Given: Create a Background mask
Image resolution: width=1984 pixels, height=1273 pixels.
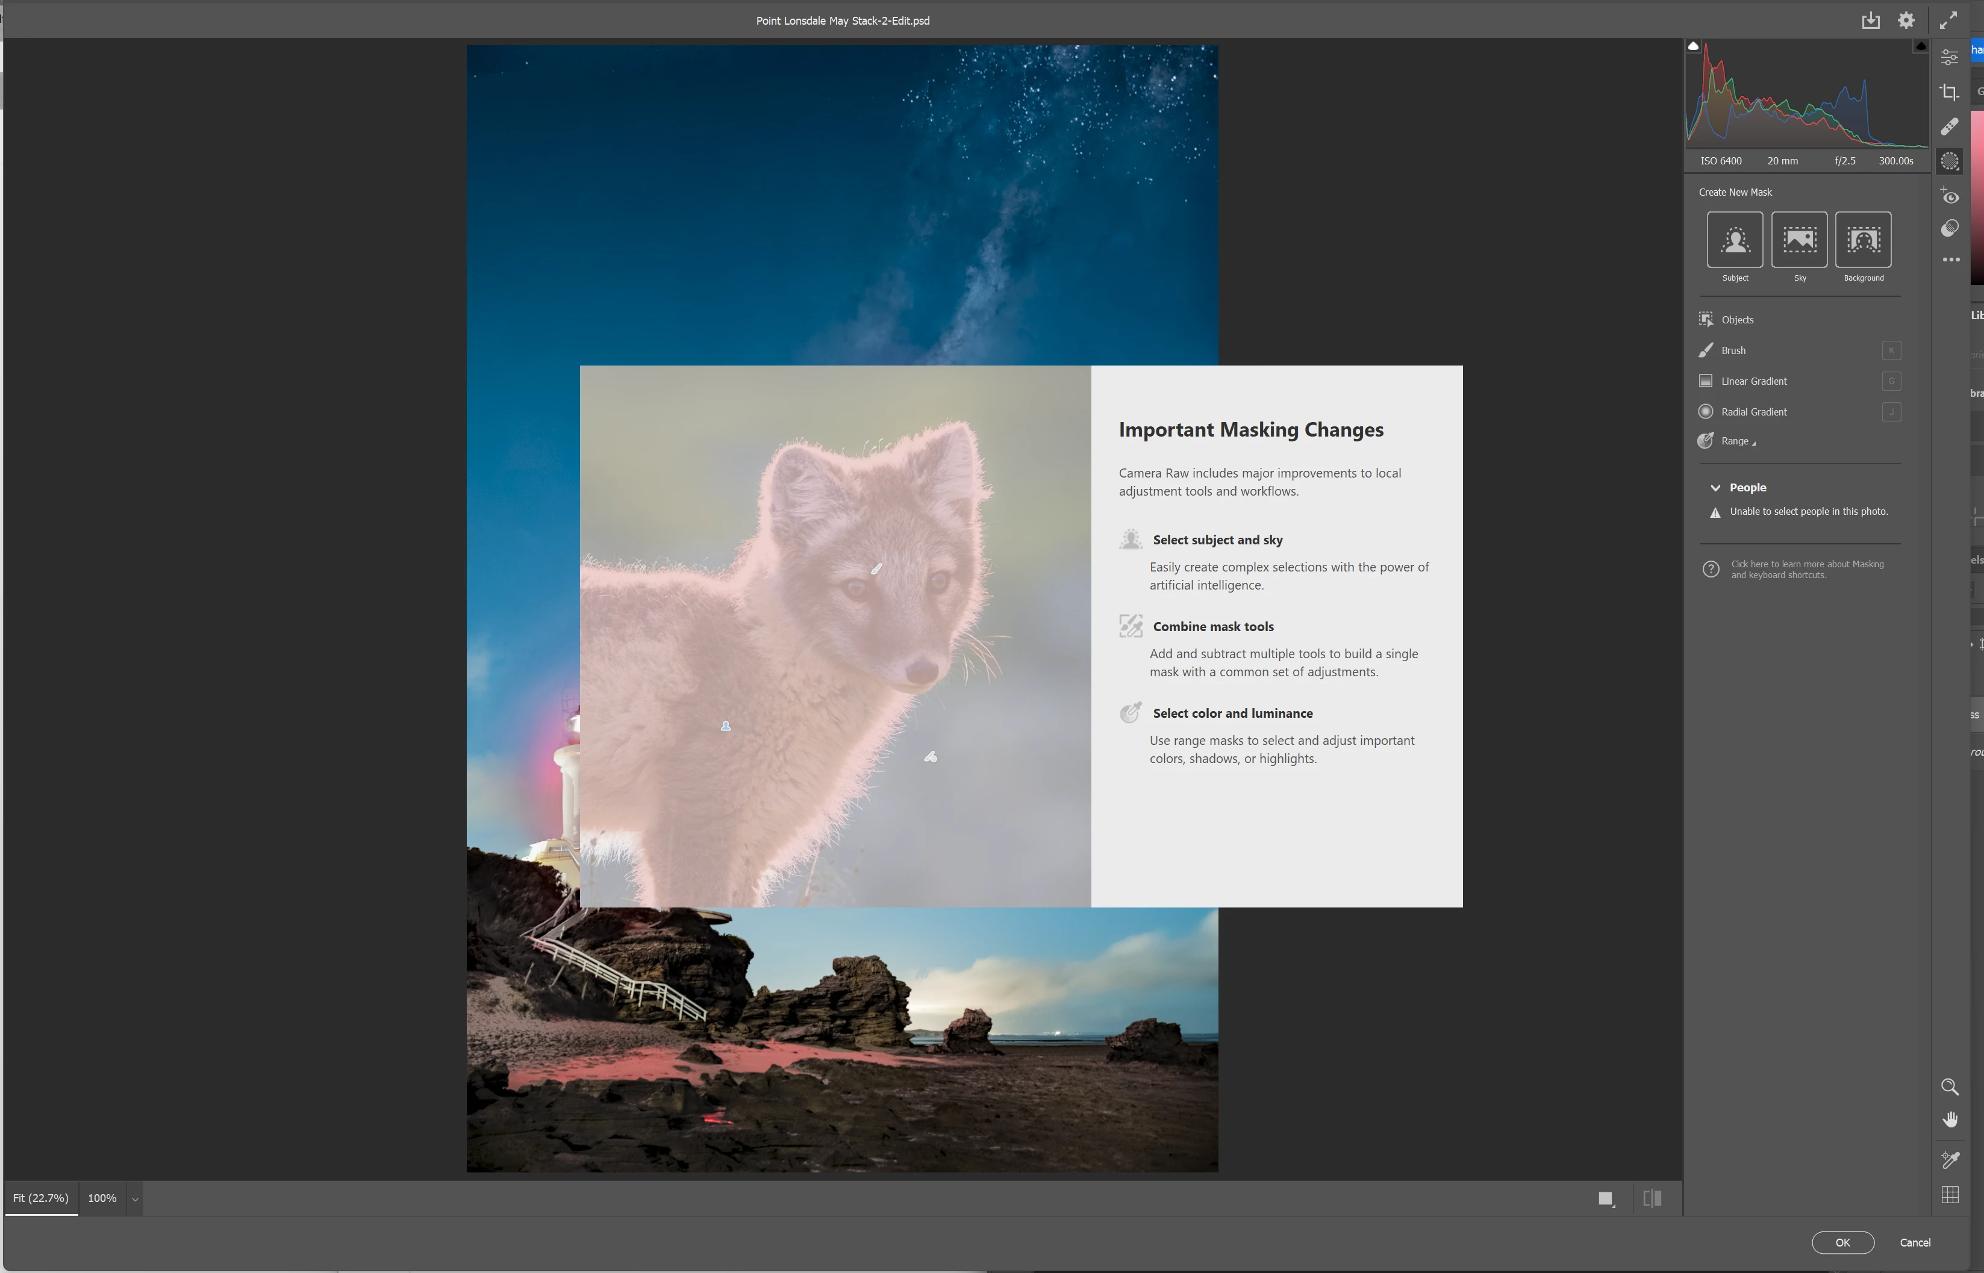Looking at the screenshot, I should click(1862, 240).
